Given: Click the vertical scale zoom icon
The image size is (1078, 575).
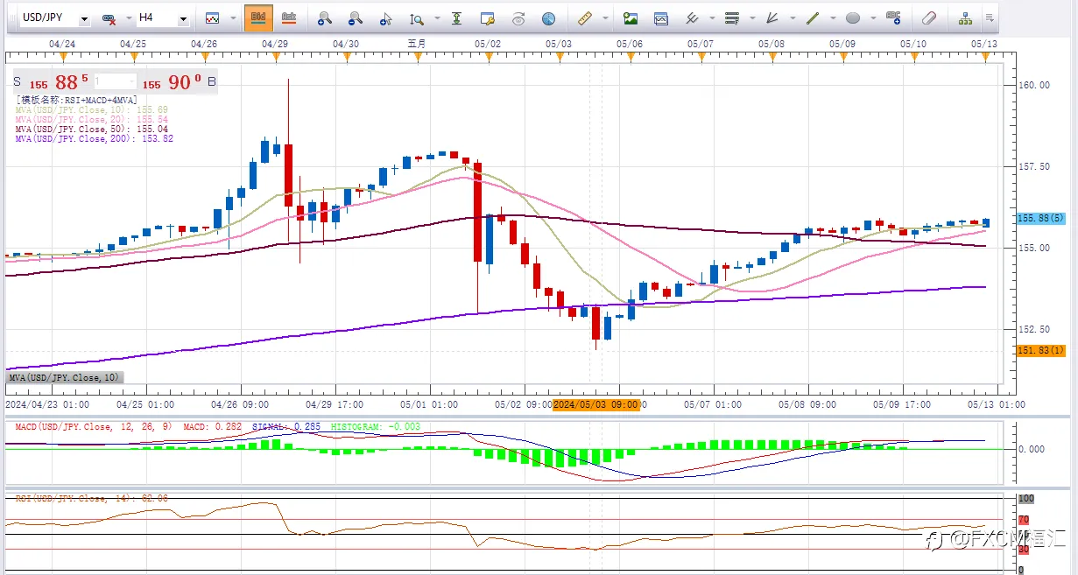Looking at the screenshot, I should point(417,18).
